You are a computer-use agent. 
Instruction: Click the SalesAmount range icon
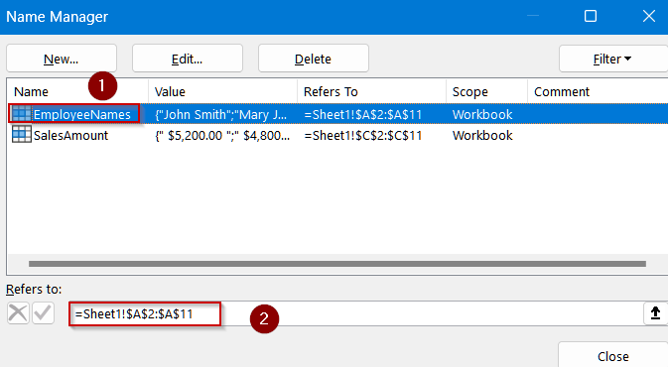[22, 135]
